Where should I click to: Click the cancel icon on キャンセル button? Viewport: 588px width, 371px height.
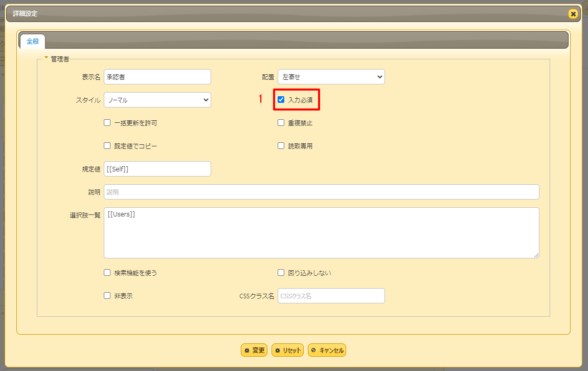click(x=313, y=350)
